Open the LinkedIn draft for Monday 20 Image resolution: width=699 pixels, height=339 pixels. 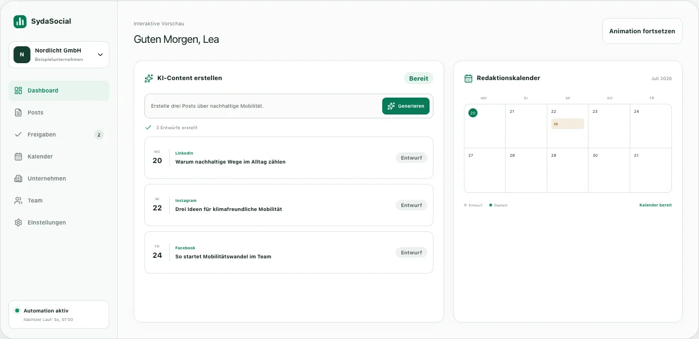(289, 157)
